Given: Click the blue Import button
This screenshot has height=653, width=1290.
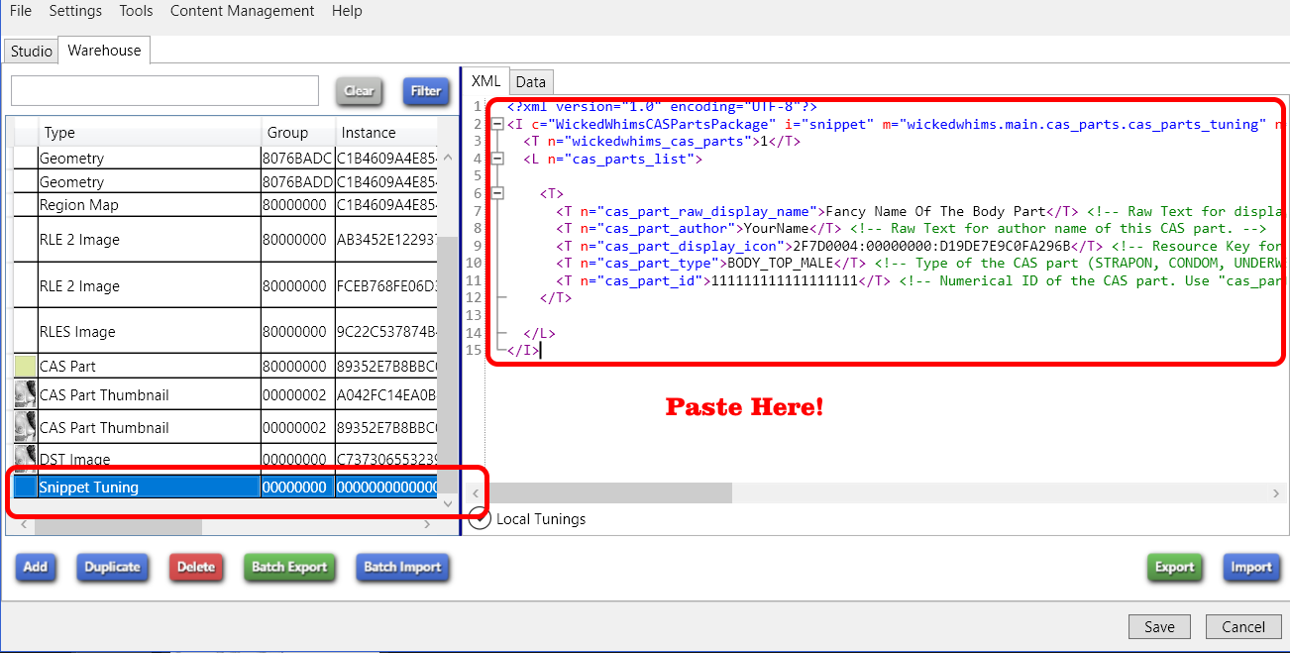Looking at the screenshot, I should click(1250, 567).
